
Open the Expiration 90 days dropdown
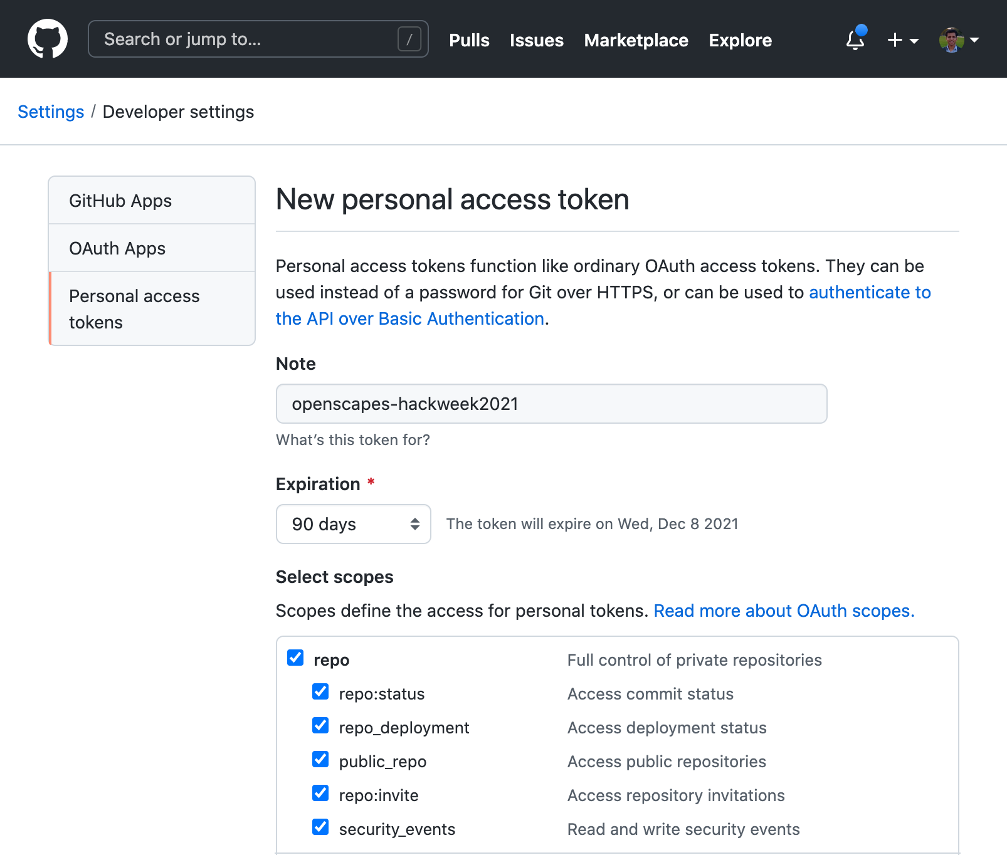[x=353, y=524]
